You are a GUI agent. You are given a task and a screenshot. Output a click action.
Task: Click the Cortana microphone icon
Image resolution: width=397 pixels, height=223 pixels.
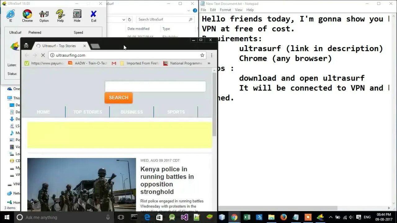108,217
